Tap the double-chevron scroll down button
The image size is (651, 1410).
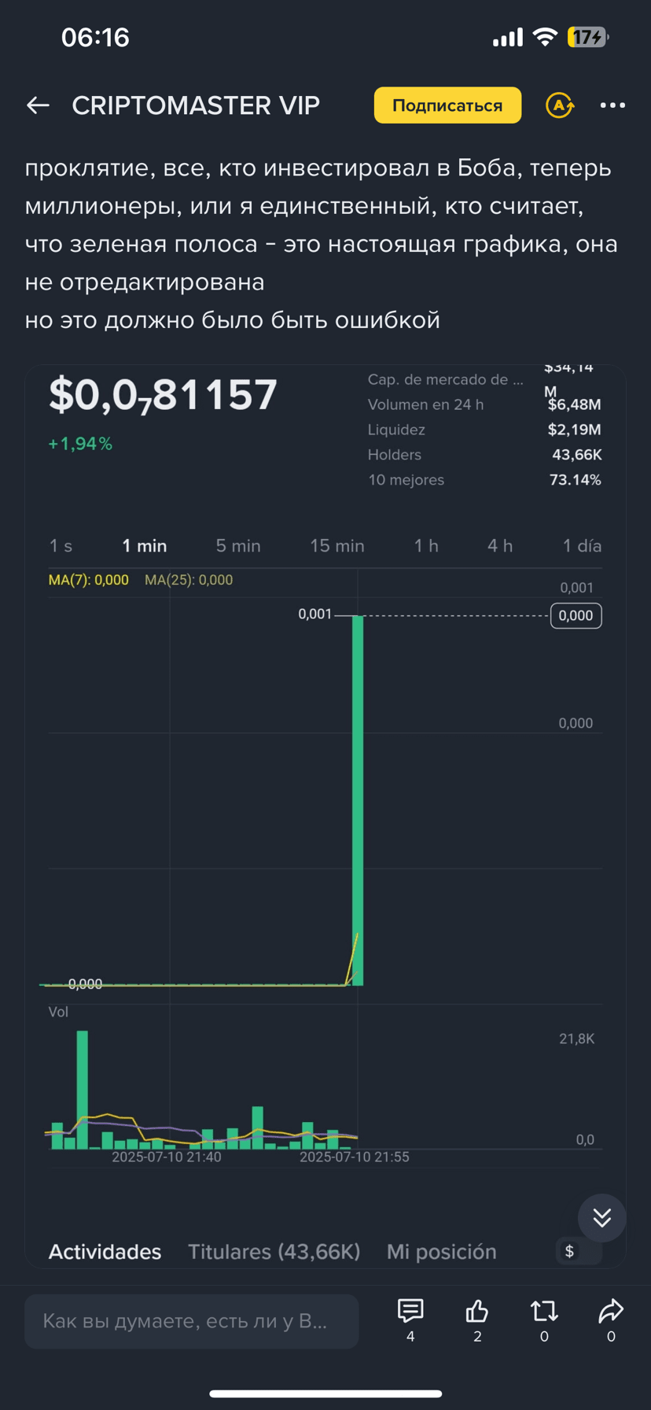602,1218
